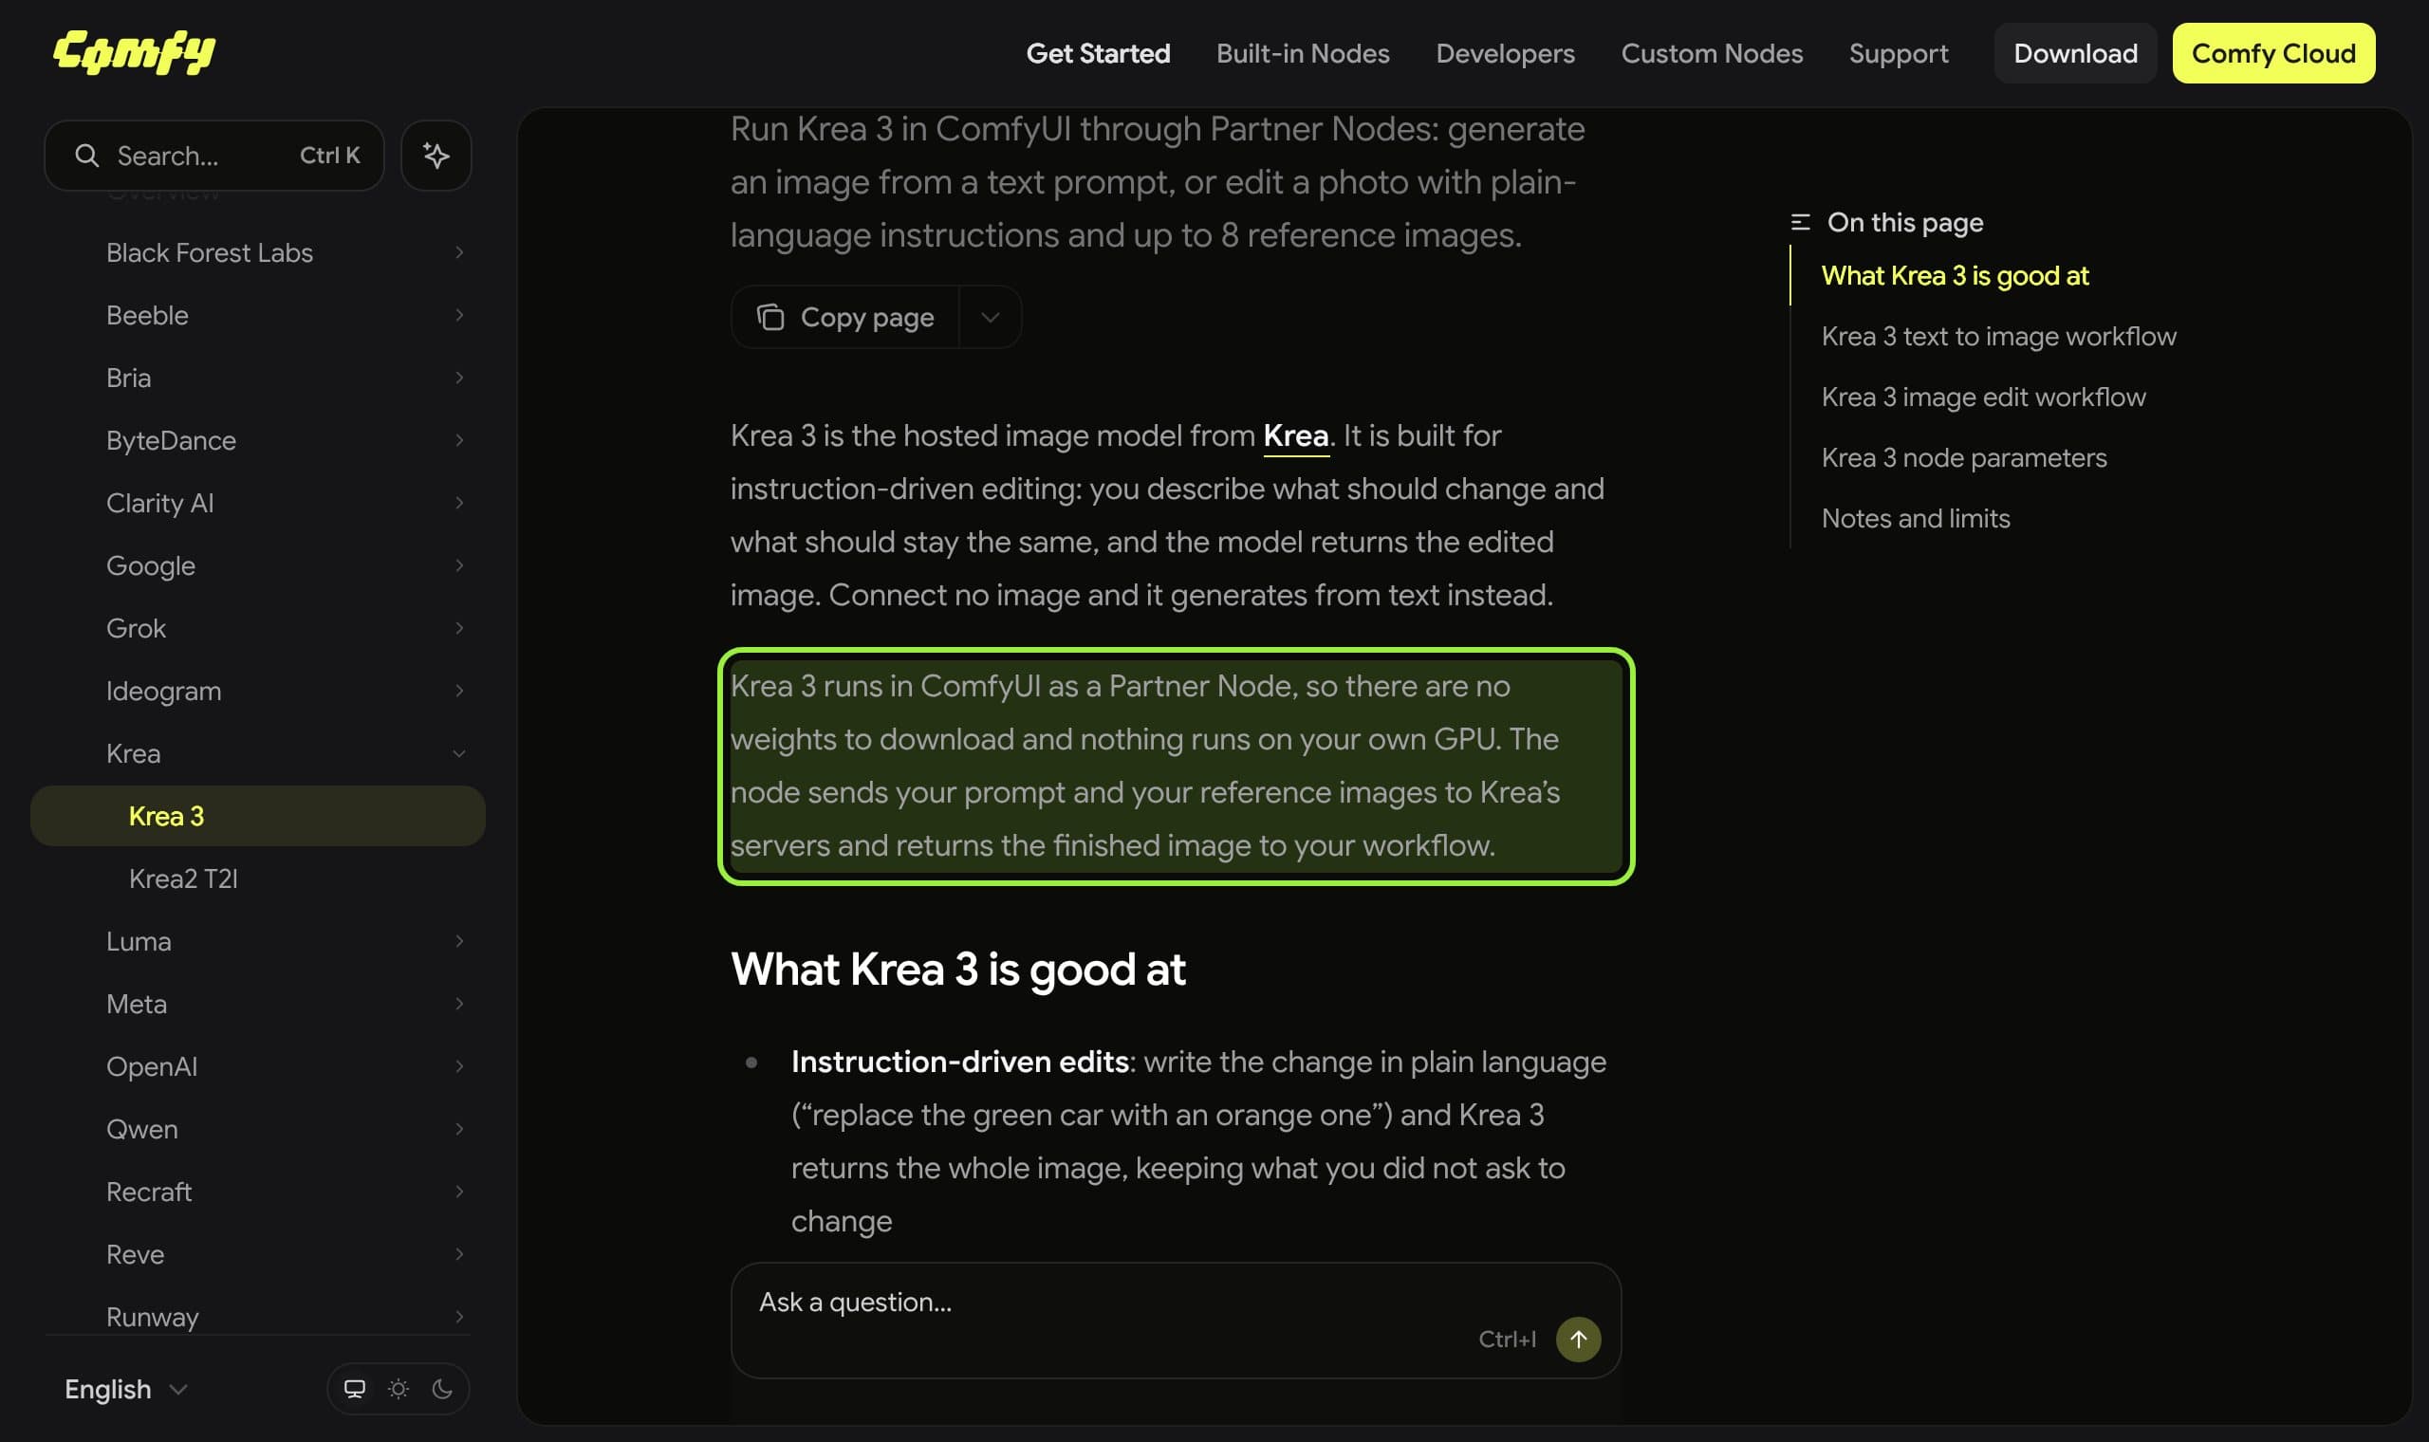2429x1442 pixels.
Task: Jump to What Krea 3 is good at
Action: pyautogui.click(x=1954, y=276)
